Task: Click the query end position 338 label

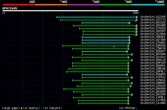Action: click(135, 13)
